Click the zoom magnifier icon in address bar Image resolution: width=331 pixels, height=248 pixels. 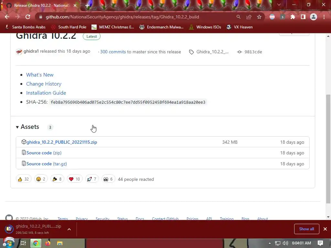[238, 17]
